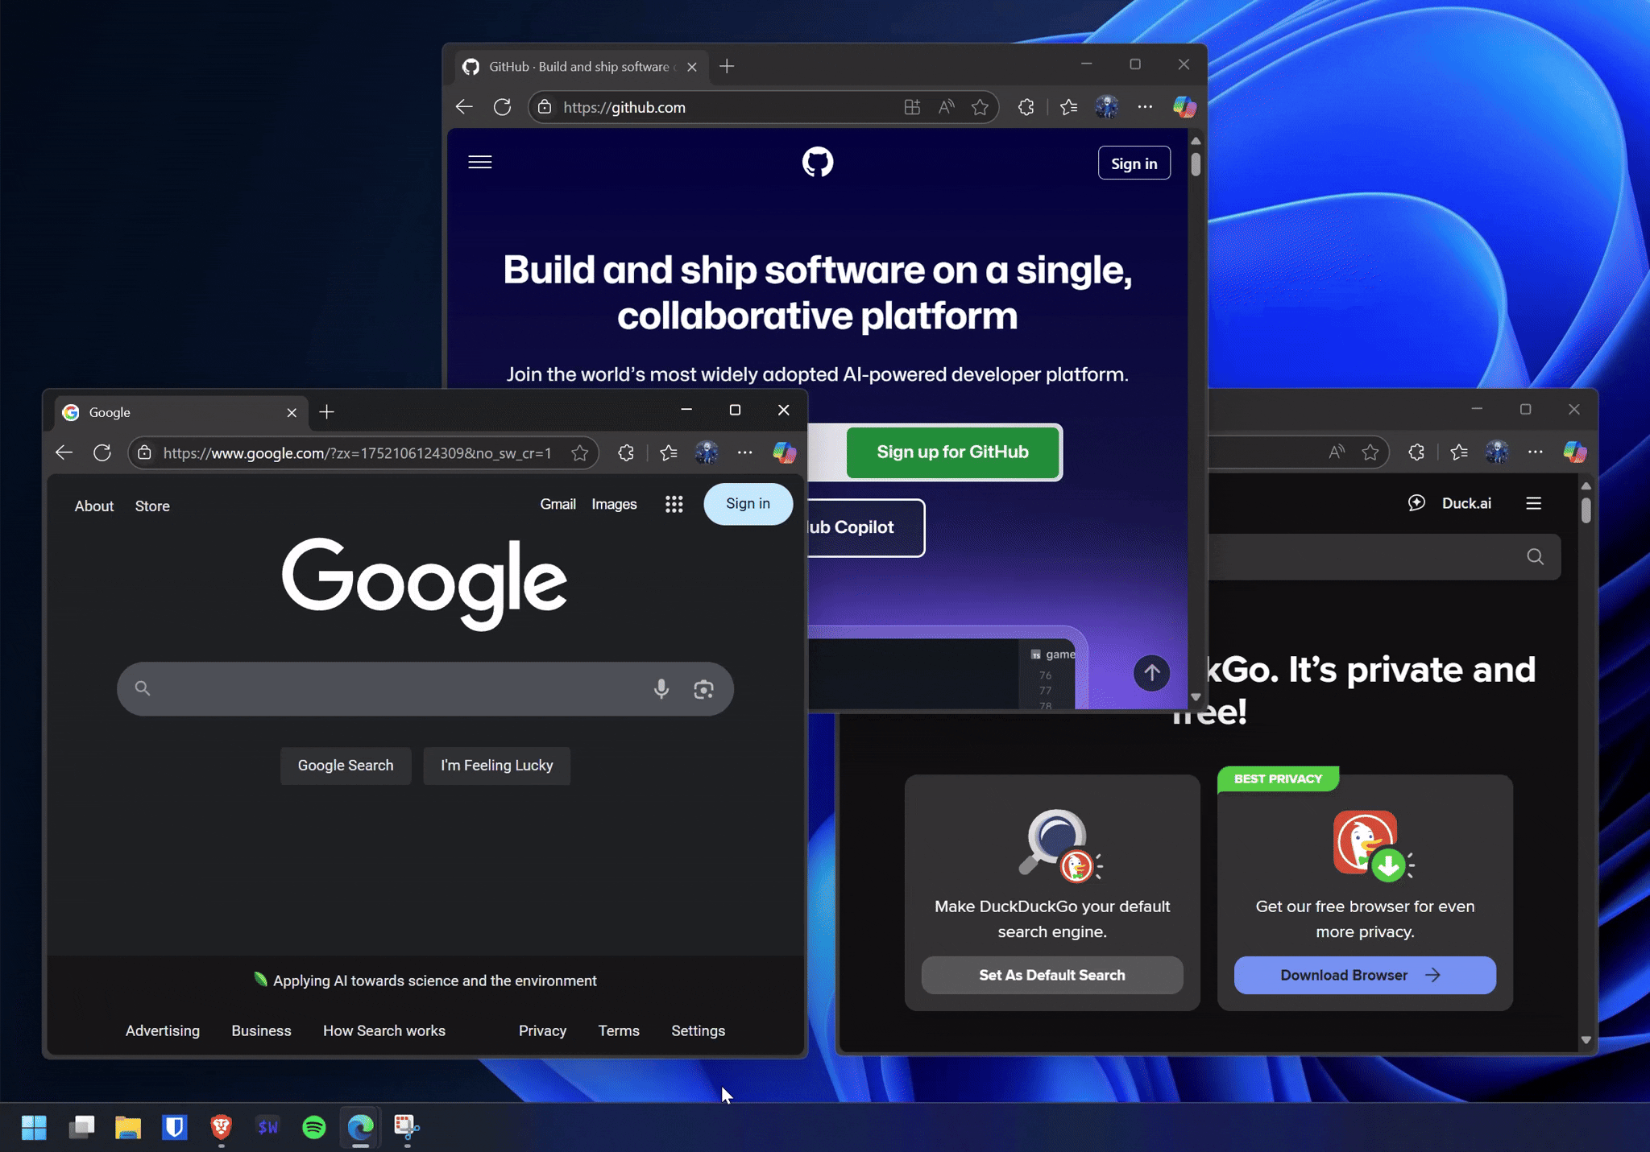Open Read aloud in DuckDuckGo window
The width and height of the screenshot is (1650, 1152).
(1337, 452)
